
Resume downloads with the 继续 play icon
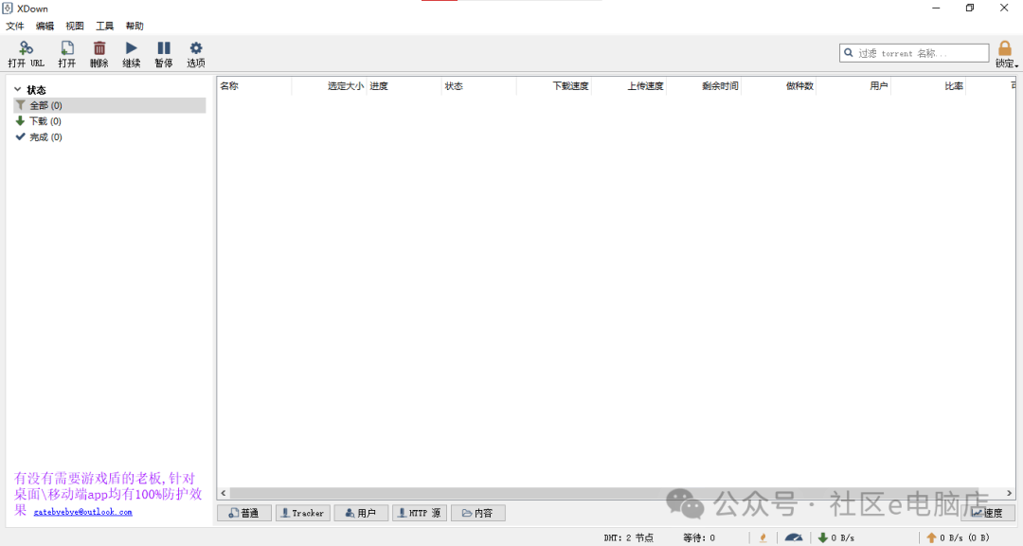(131, 48)
